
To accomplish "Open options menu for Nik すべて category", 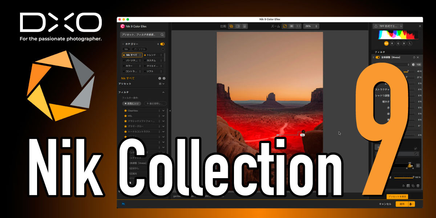I will (x=140, y=55).
